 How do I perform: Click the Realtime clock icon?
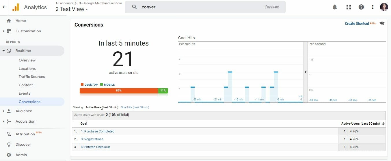click(x=9, y=51)
